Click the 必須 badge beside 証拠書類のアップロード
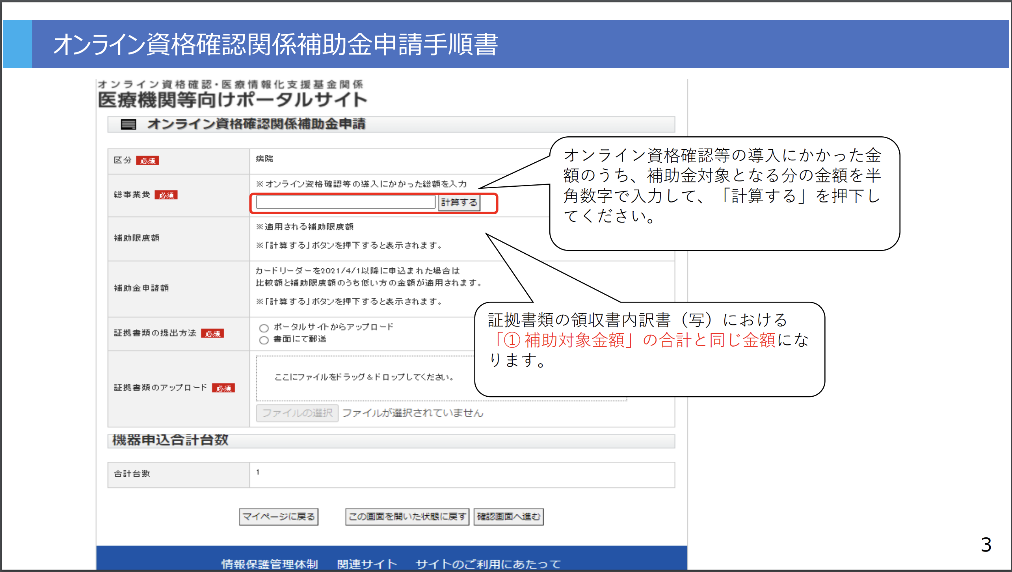This screenshot has height=572, width=1012. point(223,388)
